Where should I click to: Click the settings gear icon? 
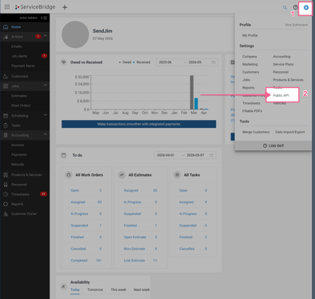click(x=306, y=7)
